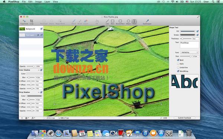Enable the Italic checkbox
The height and width of the screenshot is (139, 223).
[x=178, y=64]
